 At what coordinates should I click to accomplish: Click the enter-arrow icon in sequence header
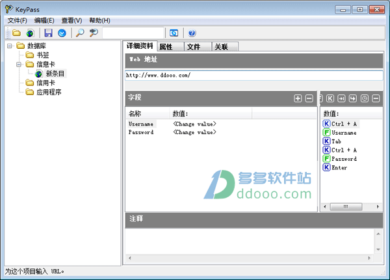[x=353, y=98]
